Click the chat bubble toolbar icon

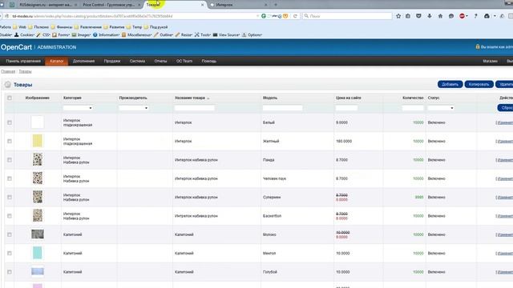(x=451, y=16)
